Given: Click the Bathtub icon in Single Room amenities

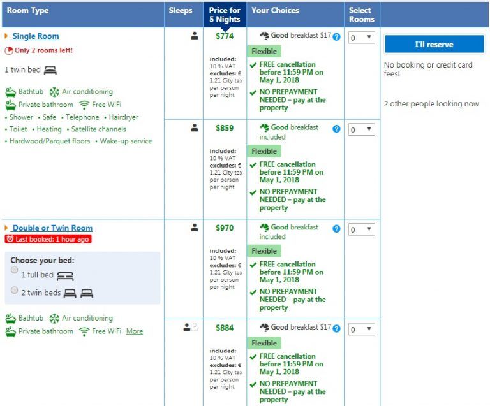Looking at the screenshot, I should click(x=11, y=92).
